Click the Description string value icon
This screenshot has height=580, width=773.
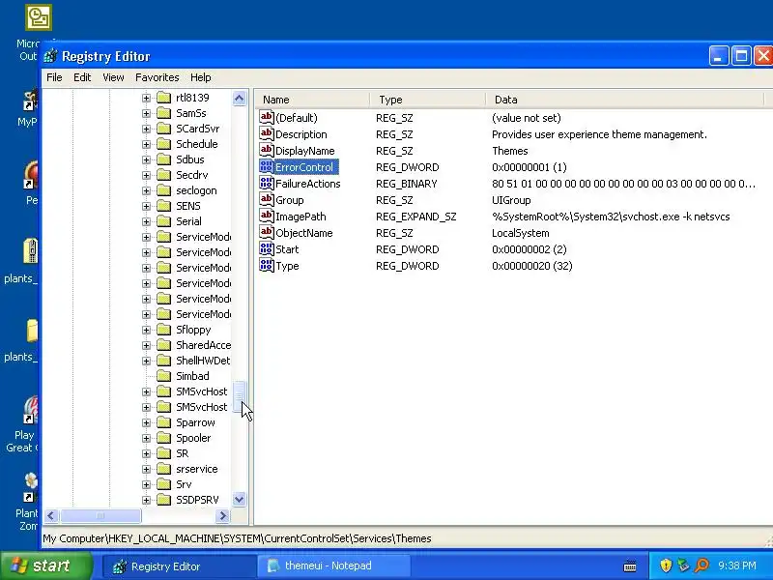pos(267,133)
